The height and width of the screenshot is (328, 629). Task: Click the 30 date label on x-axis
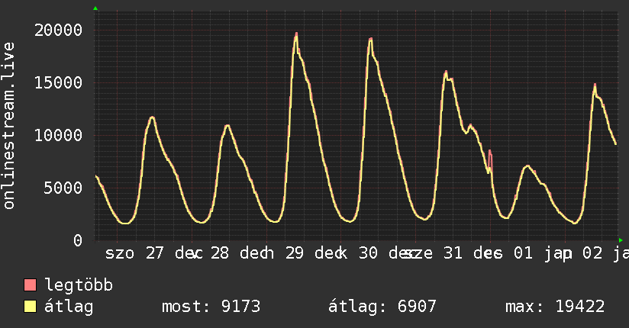click(x=368, y=253)
